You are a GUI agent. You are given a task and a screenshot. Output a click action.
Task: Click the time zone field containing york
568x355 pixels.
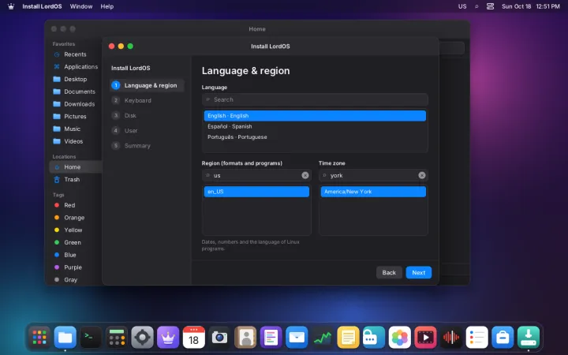pyautogui.click(x=373, y=175)
